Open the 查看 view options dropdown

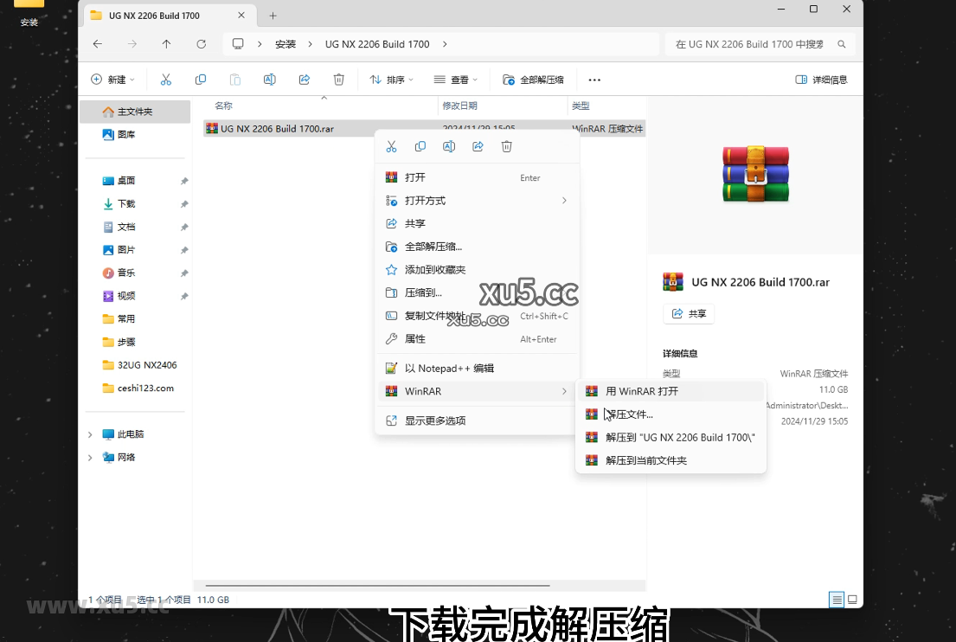click(455, 79)
